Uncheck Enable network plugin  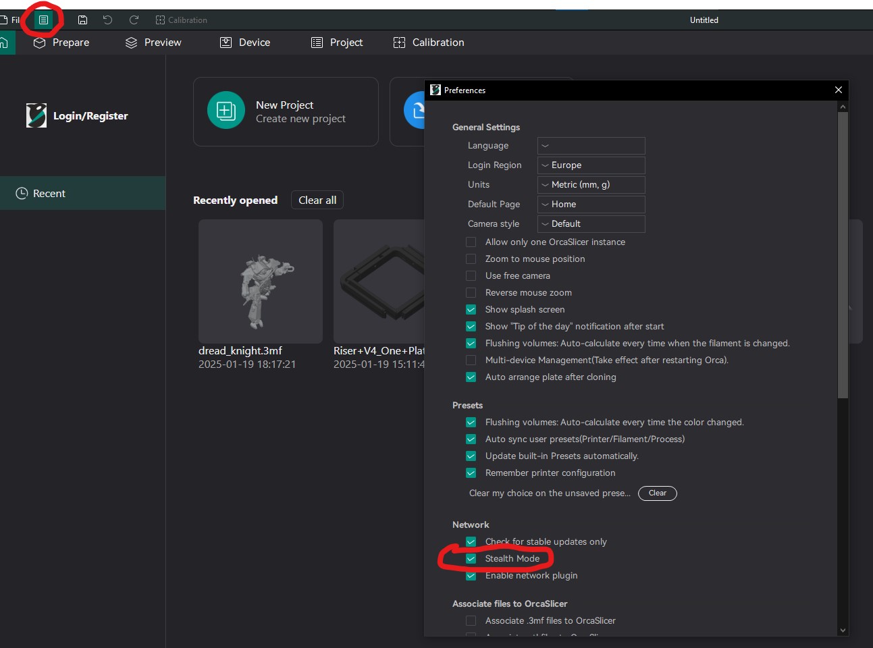tap(471, 576)
